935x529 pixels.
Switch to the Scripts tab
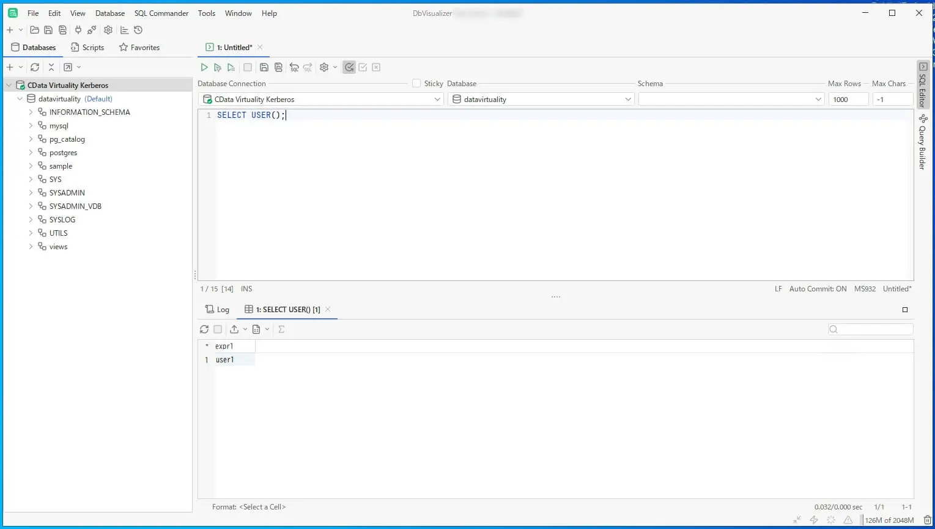click(87, 48)
